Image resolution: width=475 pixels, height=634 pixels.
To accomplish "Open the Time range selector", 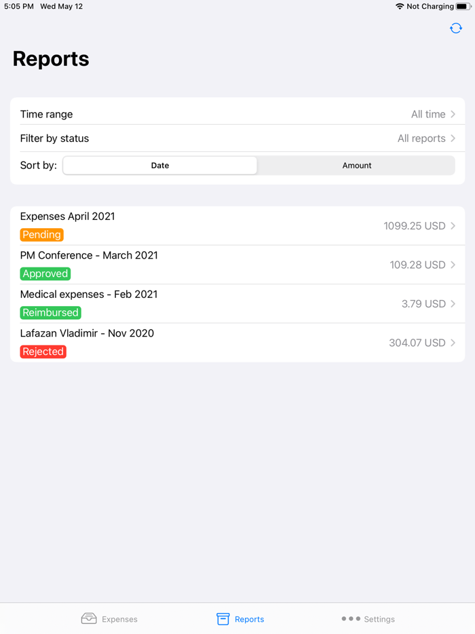I will point(237,114).
